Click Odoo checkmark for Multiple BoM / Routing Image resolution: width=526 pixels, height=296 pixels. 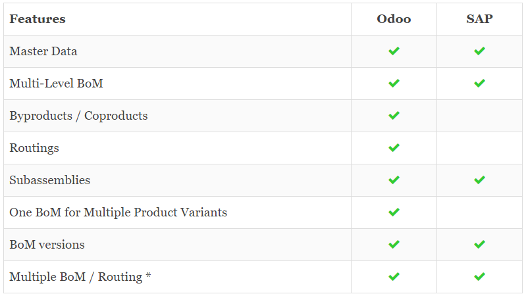click(x=394, y=276)
